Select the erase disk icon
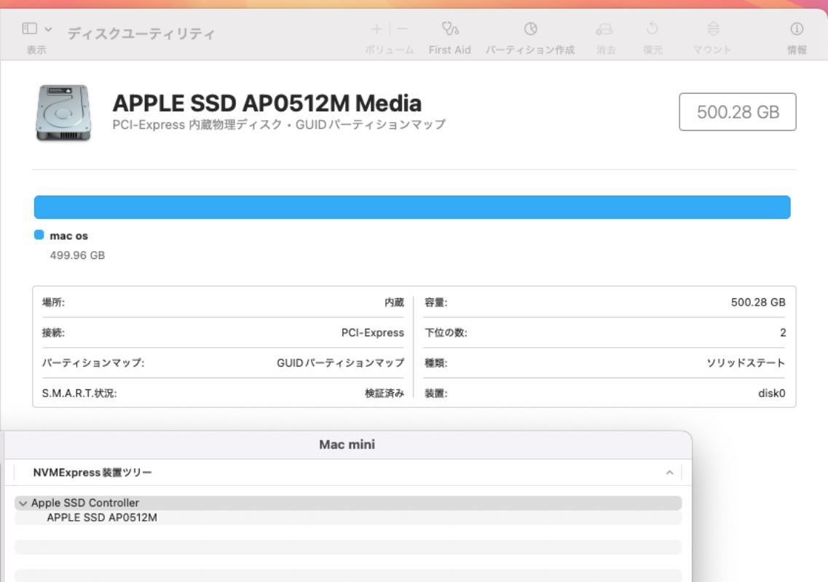Image resolution: width=828 pixels, height=582 pixels. pyautogui.click(x=604, y=29)
